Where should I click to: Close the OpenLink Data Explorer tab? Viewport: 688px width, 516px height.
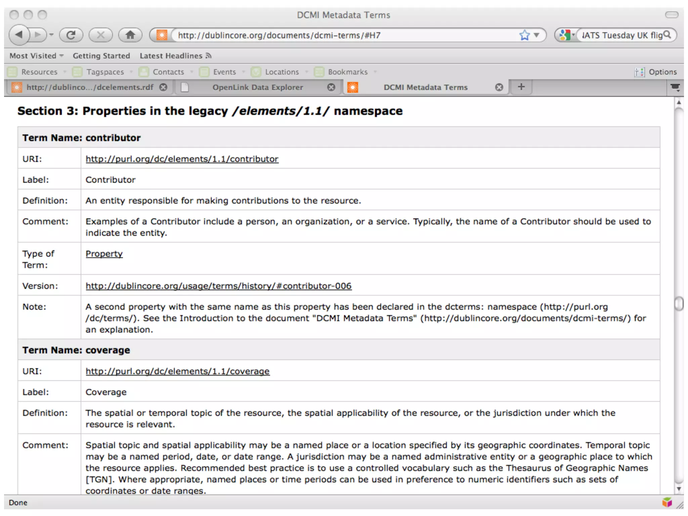point(331,87)
